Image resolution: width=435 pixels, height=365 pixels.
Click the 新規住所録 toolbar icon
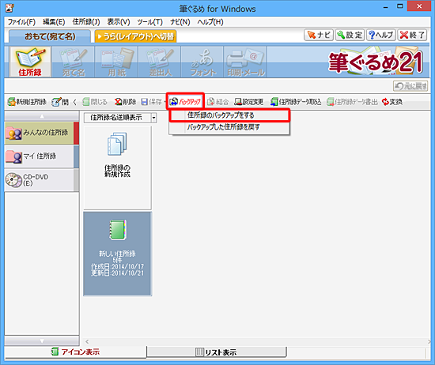click(x=27, y=102)
